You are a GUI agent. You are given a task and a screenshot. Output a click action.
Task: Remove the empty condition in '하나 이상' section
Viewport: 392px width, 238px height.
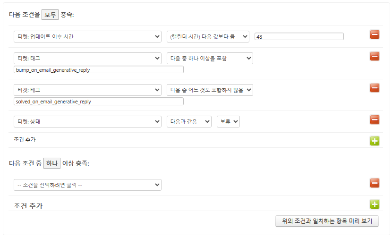pyautogui.click(x=375, y=183)
